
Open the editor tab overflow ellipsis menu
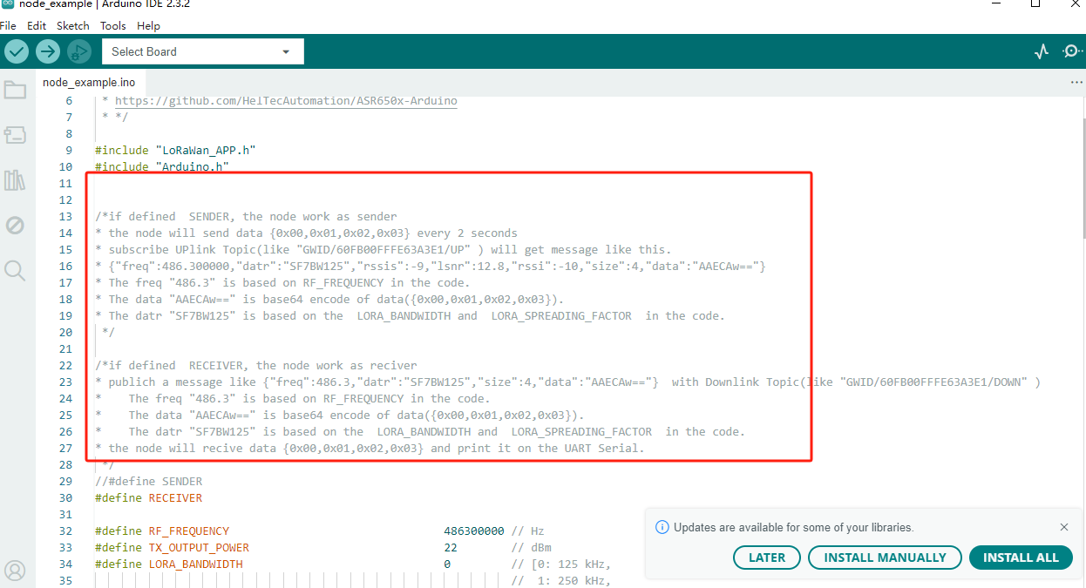tap(1076, 82)
